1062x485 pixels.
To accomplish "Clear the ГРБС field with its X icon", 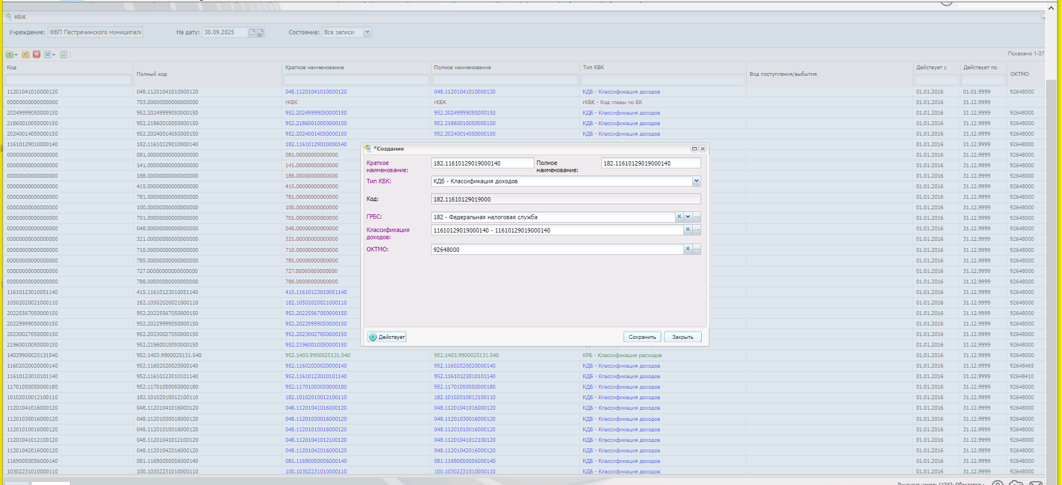I will (679, 217).
